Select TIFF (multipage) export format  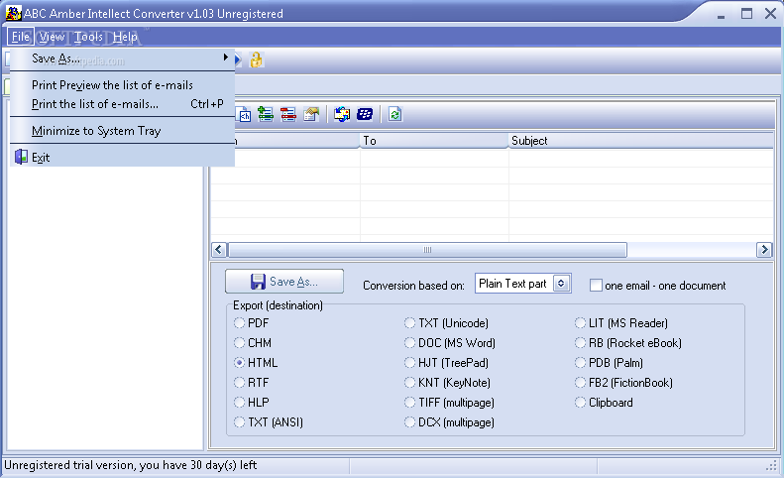point(410,403)
